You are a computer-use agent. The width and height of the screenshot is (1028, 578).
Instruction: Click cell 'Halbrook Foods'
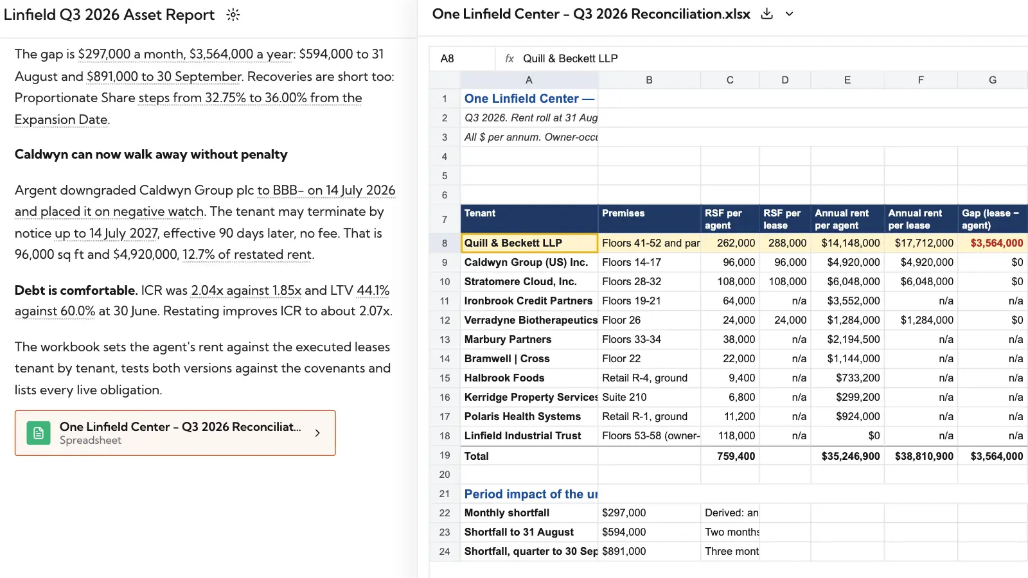[529, 378]
